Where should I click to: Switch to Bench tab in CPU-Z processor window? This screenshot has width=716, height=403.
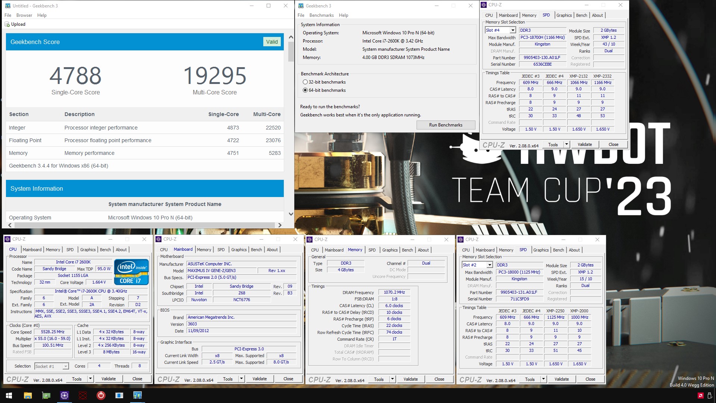point(106,250)
